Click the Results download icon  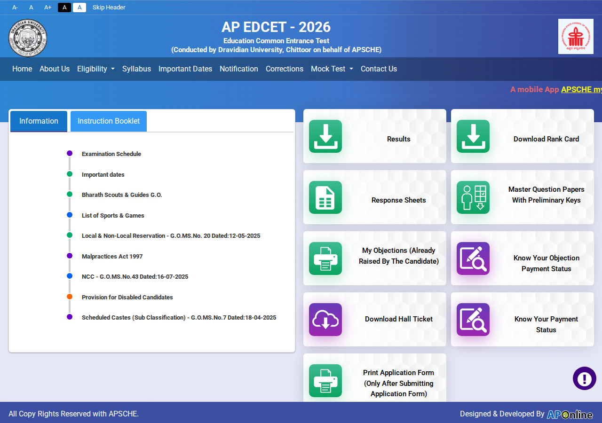coord(325,136)
